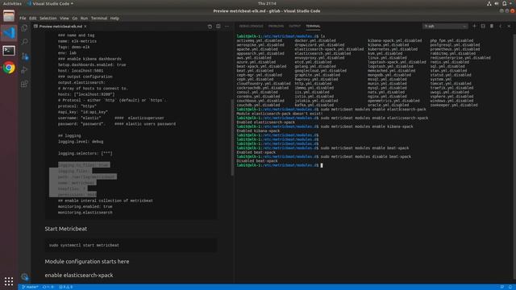The image size is (516, 290).
Task: Split the preview editor to the right
Action: tap(218, 27)
